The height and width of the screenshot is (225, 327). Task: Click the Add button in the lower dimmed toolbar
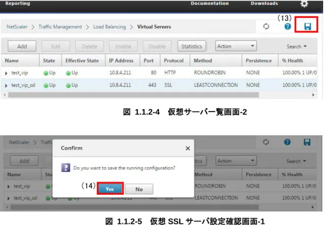(x=24, y=161)
